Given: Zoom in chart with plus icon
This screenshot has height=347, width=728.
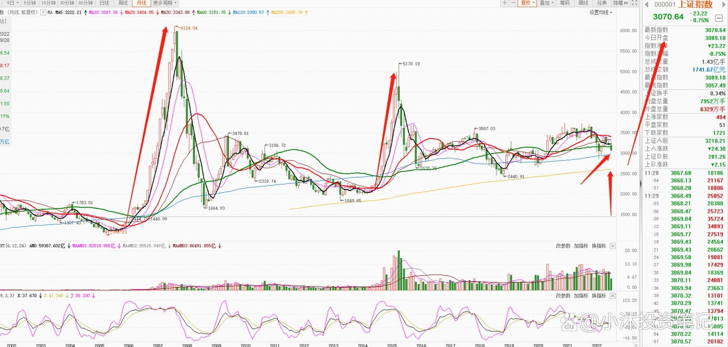Looking at the screenshot, I should 505,3.
